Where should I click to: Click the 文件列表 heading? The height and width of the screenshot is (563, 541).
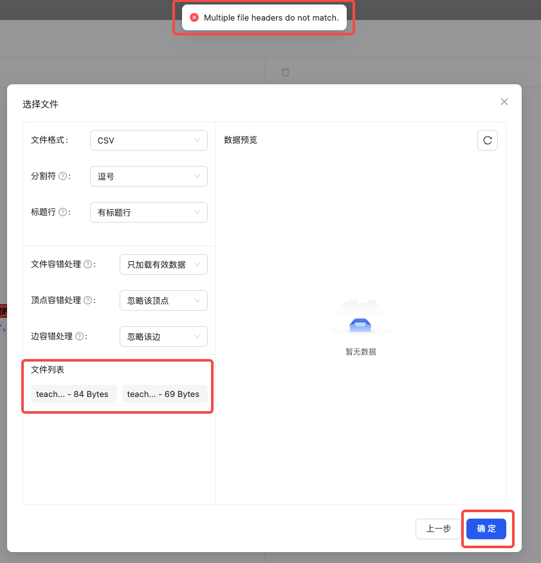tap(48, 369)
